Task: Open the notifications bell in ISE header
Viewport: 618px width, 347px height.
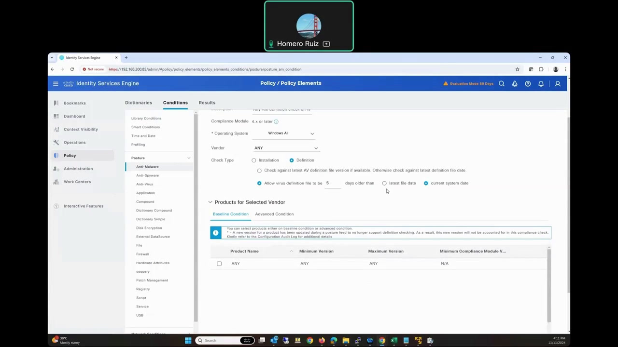Action: (541, 83)
